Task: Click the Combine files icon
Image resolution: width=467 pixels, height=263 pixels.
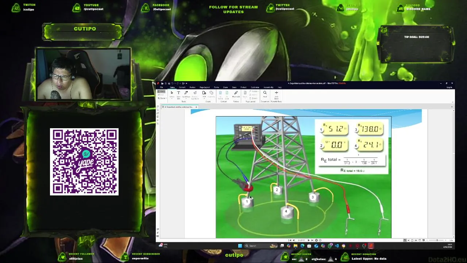Action: (211, 94)
